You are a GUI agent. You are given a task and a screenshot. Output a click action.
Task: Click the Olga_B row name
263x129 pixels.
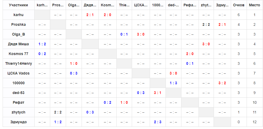coord(18,34)
